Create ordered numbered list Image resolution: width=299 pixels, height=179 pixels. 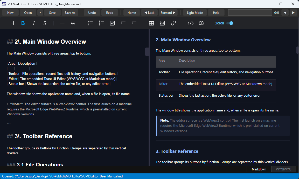[101, 23]
